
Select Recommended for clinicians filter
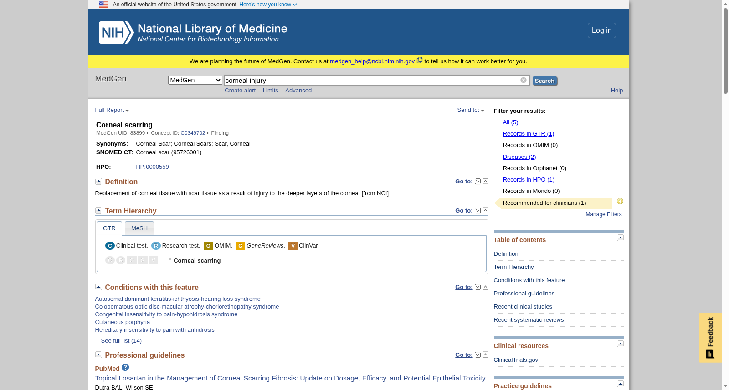tap(544, 203)
